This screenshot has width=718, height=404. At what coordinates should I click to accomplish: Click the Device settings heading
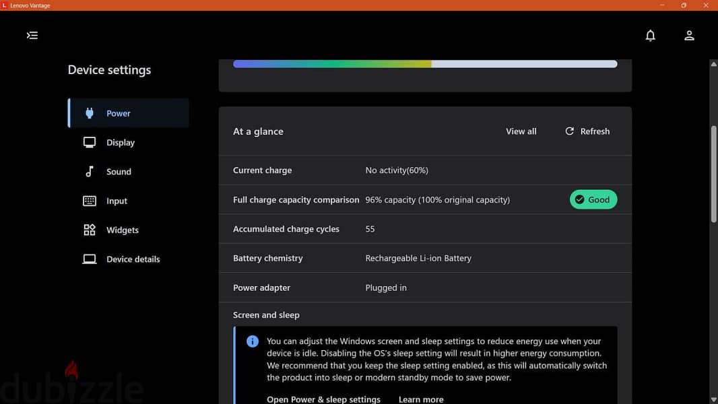(109, 70)
